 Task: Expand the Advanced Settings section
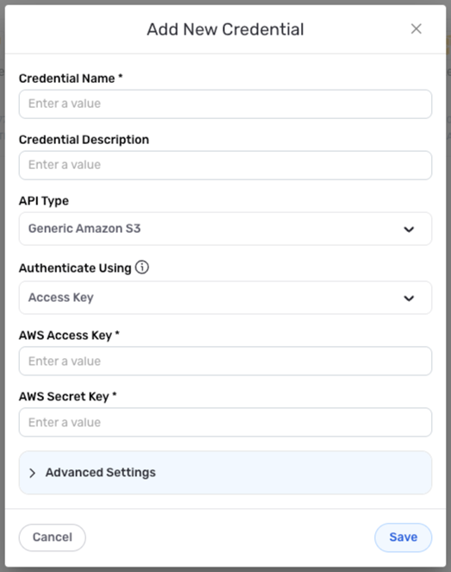click(225, 473)
